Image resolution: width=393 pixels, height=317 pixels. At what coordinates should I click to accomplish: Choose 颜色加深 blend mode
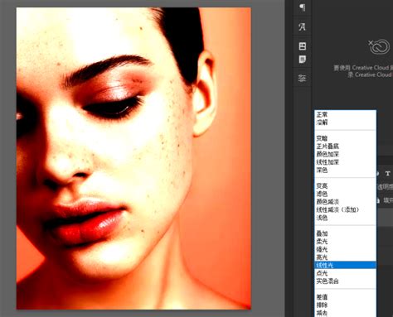click(327, 154)
